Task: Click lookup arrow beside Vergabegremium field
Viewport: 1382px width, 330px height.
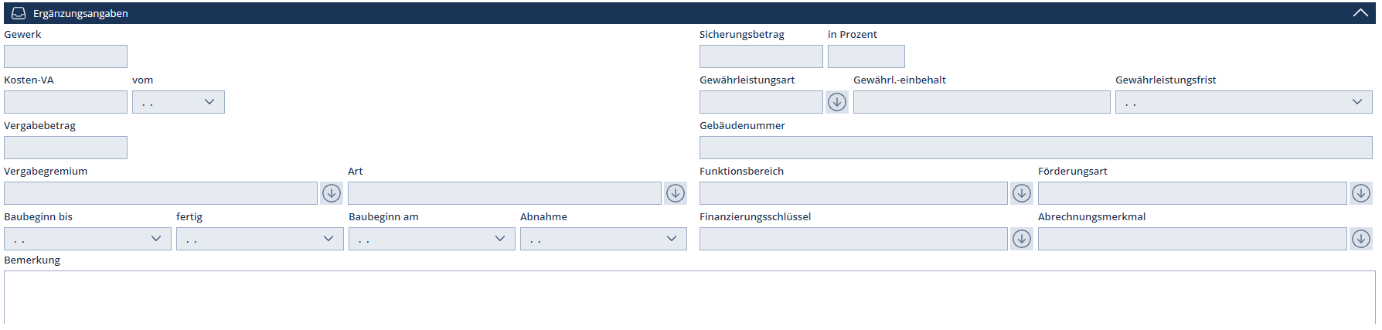Action: 332,193
